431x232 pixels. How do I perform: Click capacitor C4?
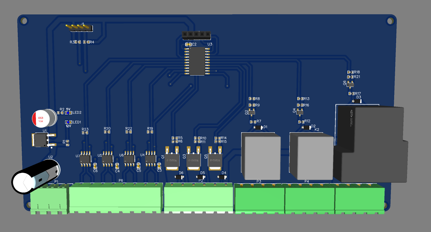pyautogui.click(x=117, y=166)
